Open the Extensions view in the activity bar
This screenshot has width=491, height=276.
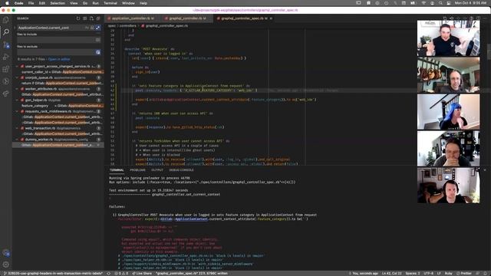click(x=5, y=69)
